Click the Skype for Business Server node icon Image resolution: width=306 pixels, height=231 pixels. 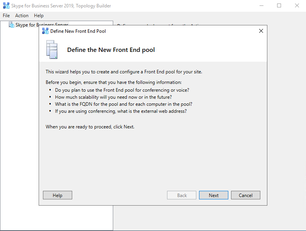click(11, 25)
